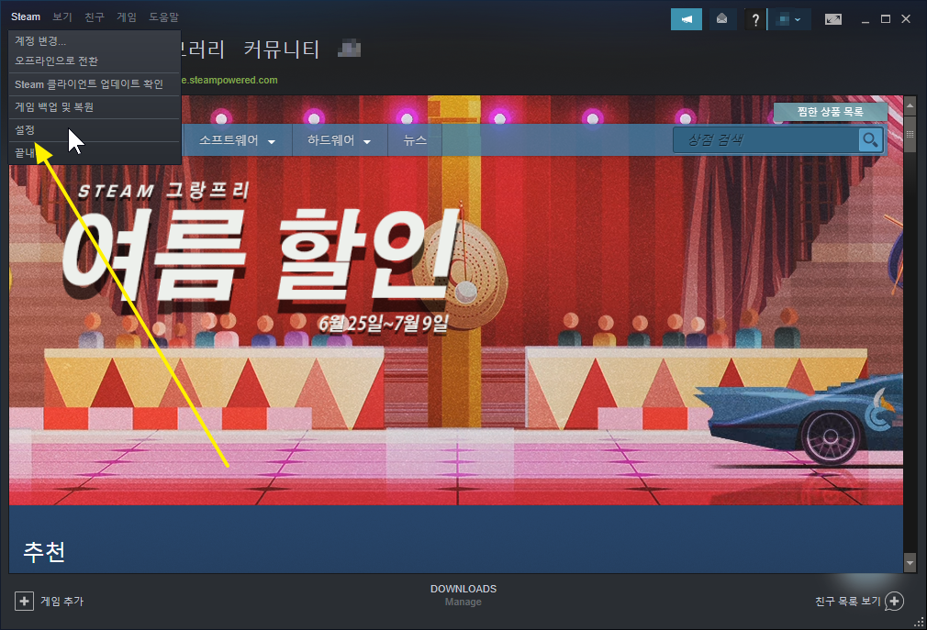
Task: Choose 오프라인으로 전환 menu entry
Action: pos(94,61)
